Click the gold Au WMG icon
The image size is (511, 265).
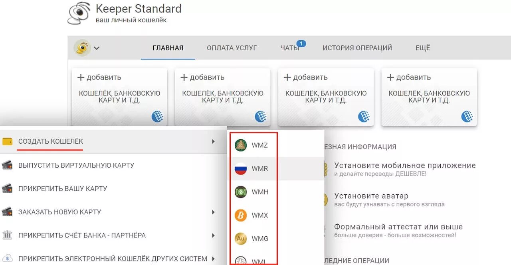(241, 239)
